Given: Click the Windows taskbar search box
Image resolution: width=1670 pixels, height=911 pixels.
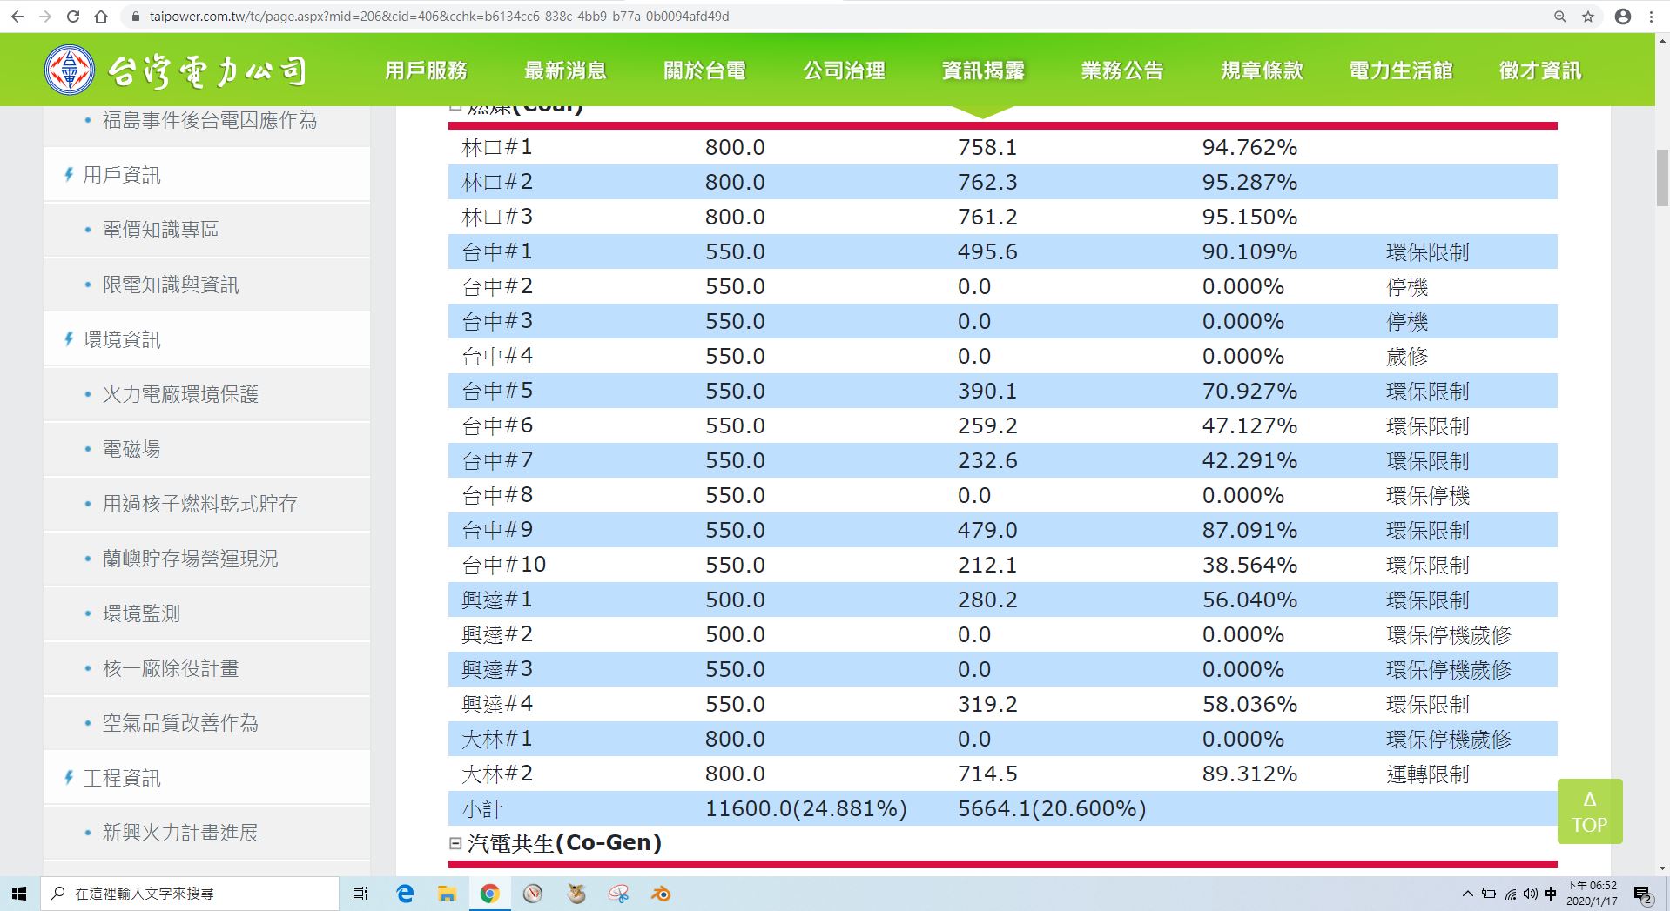Looking at the screenshot, I should 189,894.
